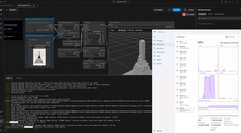Click choose file to upload button

click(40, 47)
